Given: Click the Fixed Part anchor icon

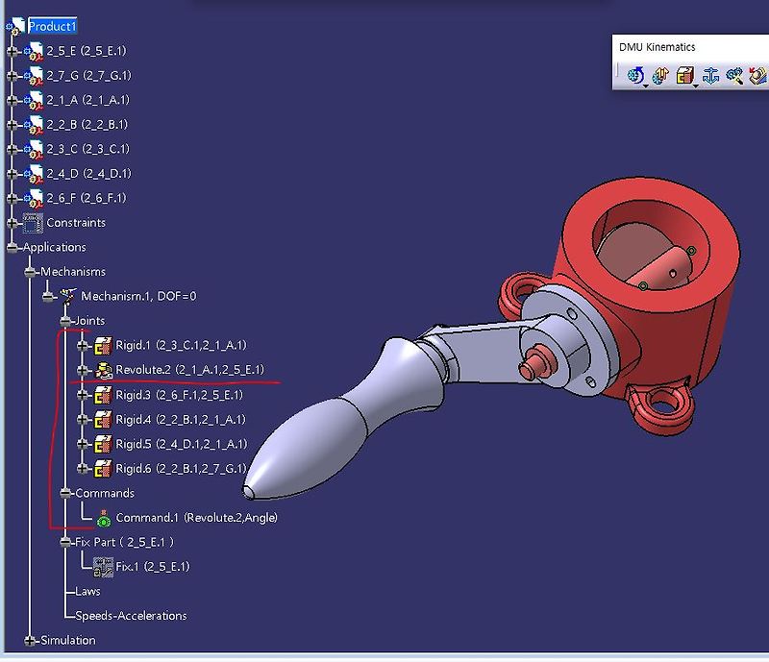Looking at the screenshot, I should point(711,76).
